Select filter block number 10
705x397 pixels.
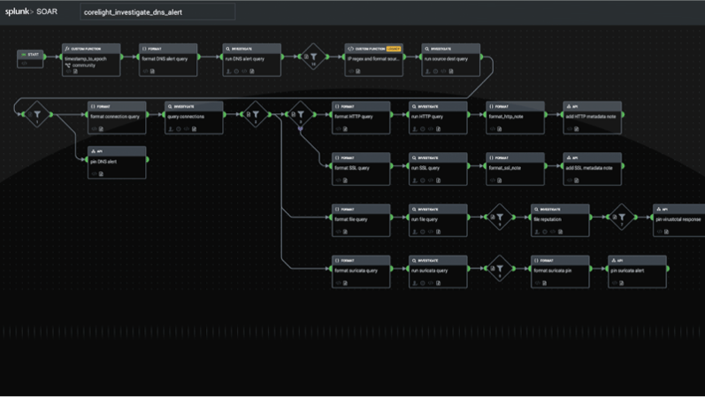(313, 57)
